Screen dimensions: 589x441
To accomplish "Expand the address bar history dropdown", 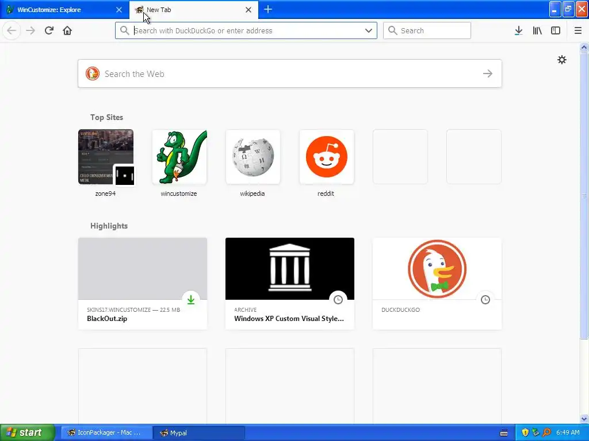I will click(x=369, y=30).
